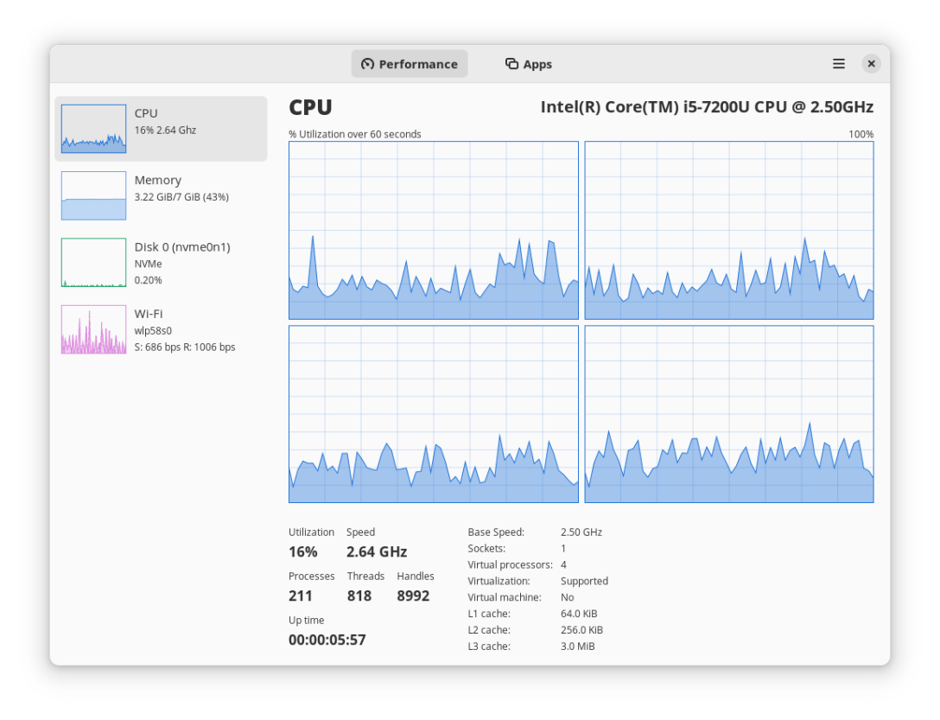
Task: Click the Virtual machine No value
Action: tap(567, 597)
